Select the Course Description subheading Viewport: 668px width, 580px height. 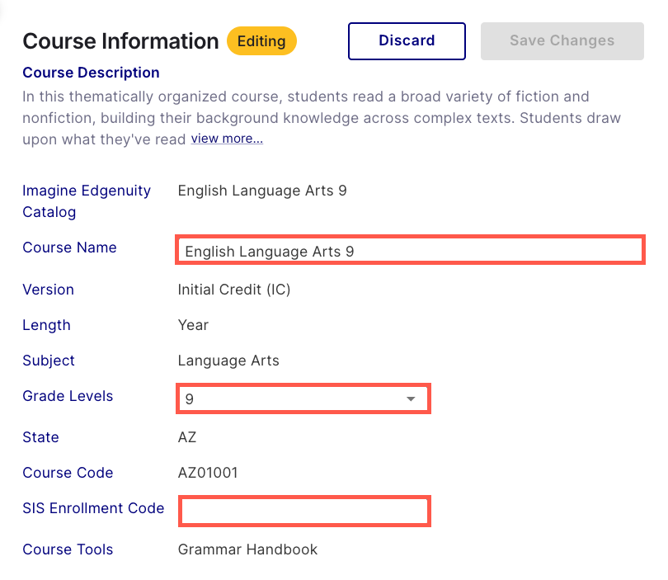(91, 73)
